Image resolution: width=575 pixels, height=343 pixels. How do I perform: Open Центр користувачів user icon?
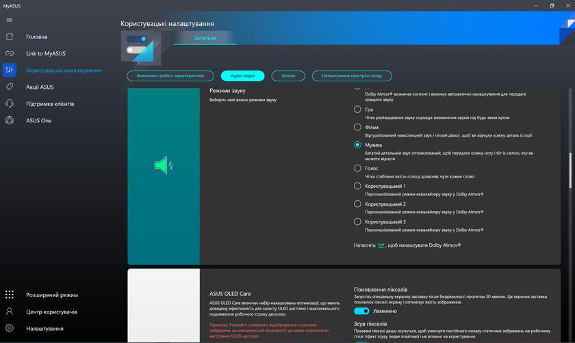[x=10, y=312]
